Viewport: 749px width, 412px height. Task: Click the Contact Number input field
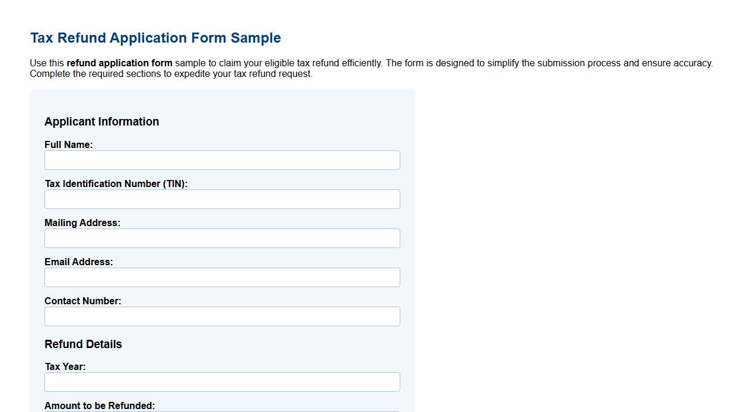222,316
